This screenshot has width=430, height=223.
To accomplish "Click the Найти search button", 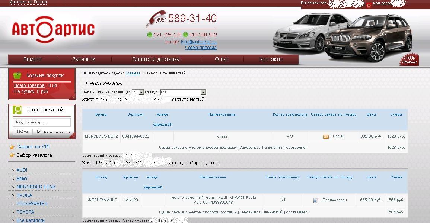I will [x=22, y=132].
